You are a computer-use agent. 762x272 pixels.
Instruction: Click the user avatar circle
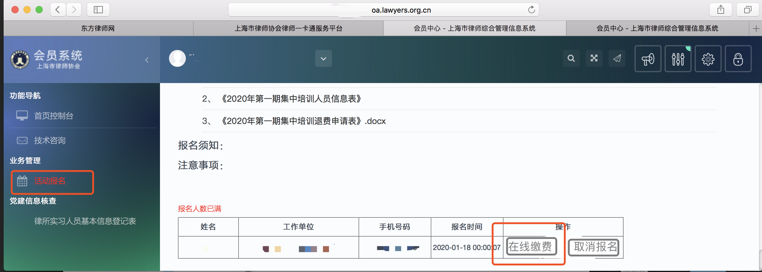click(177, 58)
